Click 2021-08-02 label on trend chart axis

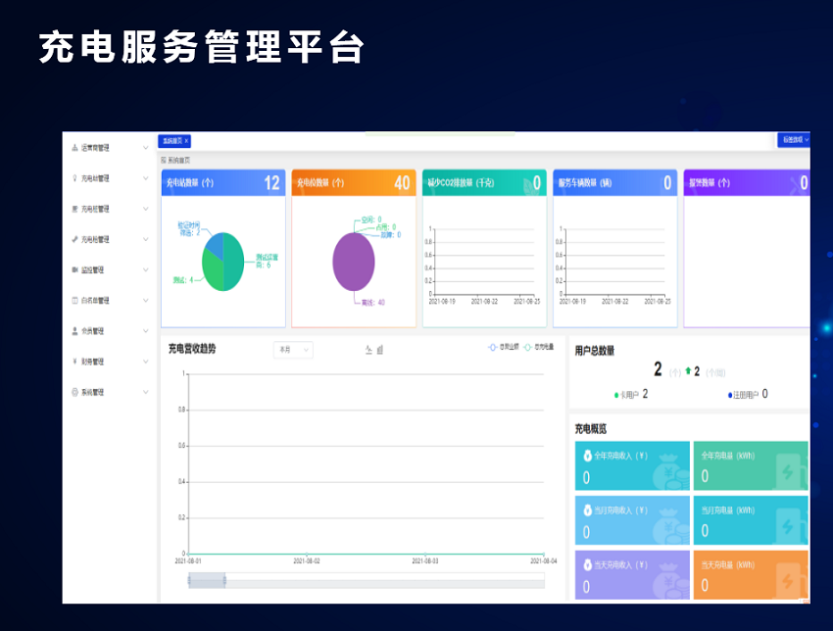[x=307, y=560]
